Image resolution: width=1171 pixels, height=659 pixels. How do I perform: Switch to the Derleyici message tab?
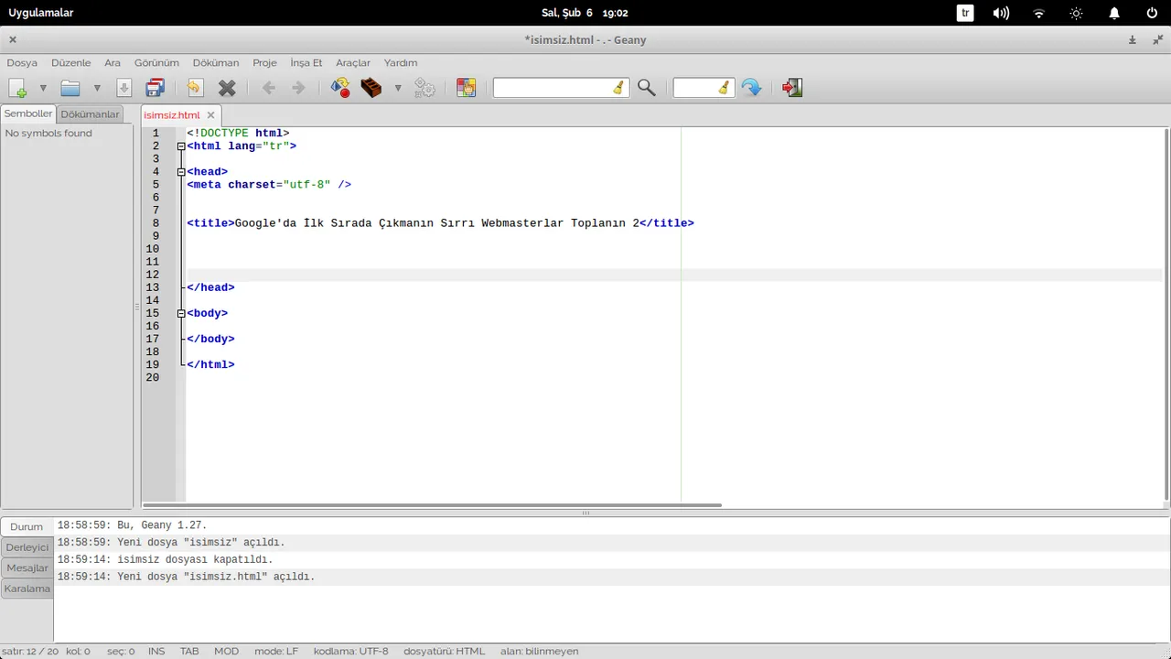(27, 547)
